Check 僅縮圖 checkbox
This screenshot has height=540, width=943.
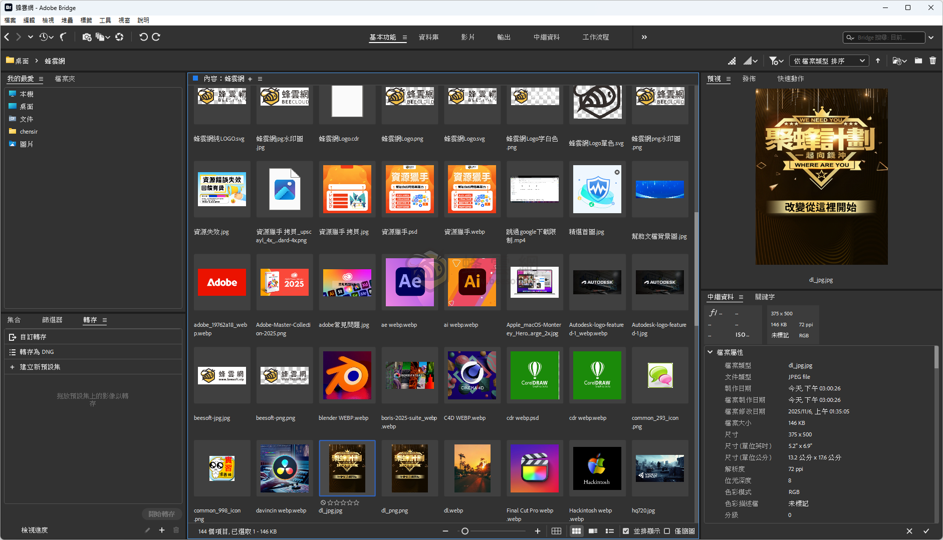tap(667, 531)
